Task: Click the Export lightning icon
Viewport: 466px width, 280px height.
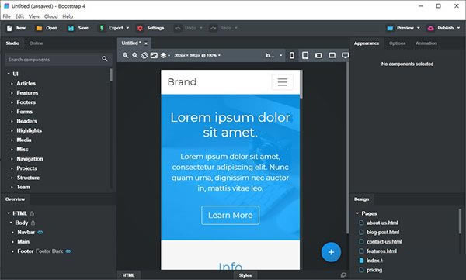Action: [102, 28]
